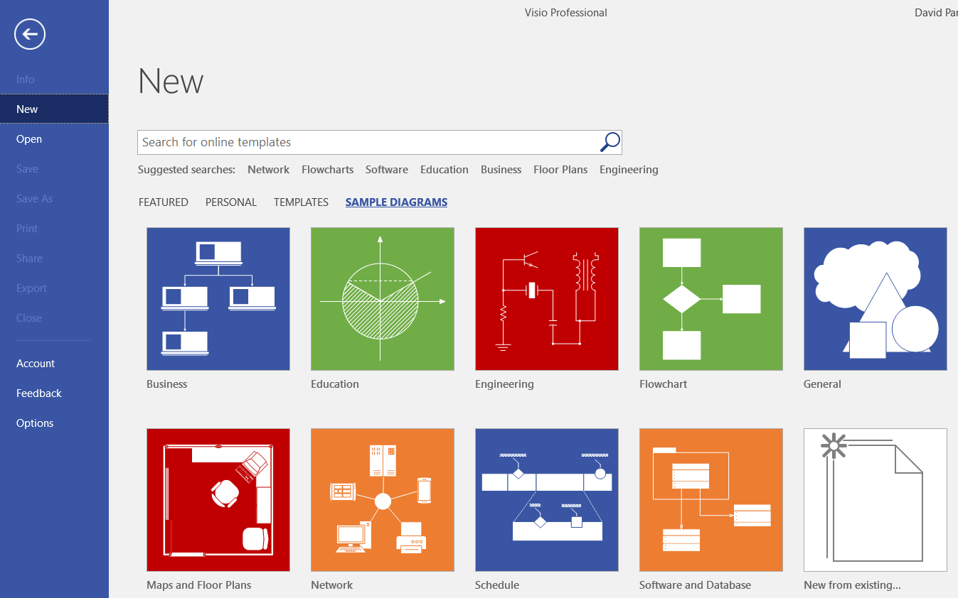Select Info in the sidebar

(x=54, y=80)
